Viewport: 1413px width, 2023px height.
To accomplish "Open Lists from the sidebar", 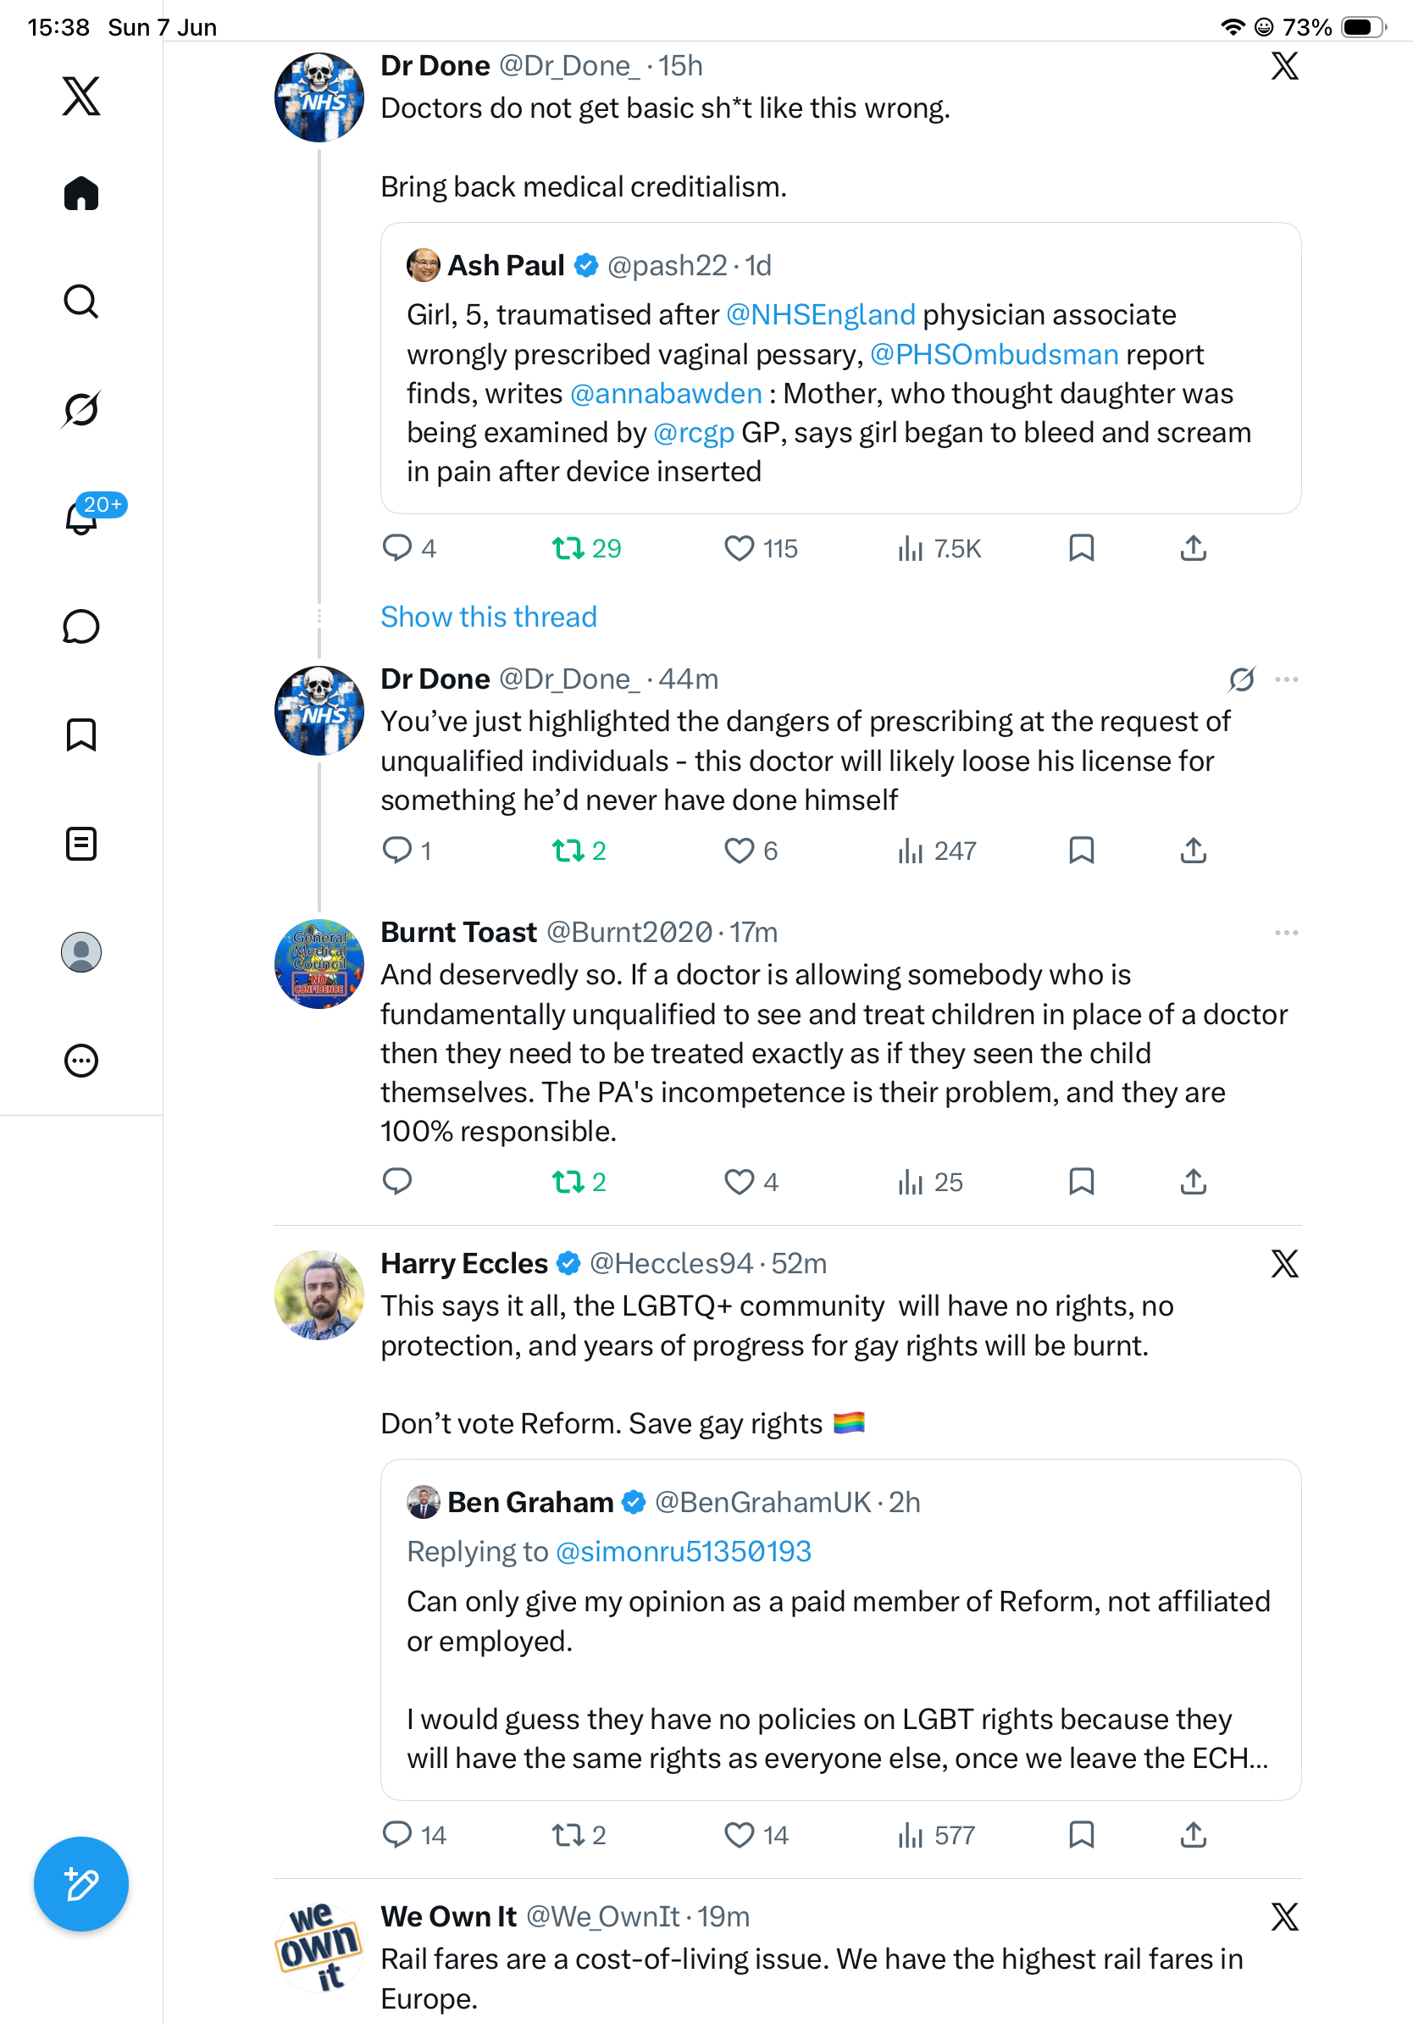I will click(x=81, y=843).
